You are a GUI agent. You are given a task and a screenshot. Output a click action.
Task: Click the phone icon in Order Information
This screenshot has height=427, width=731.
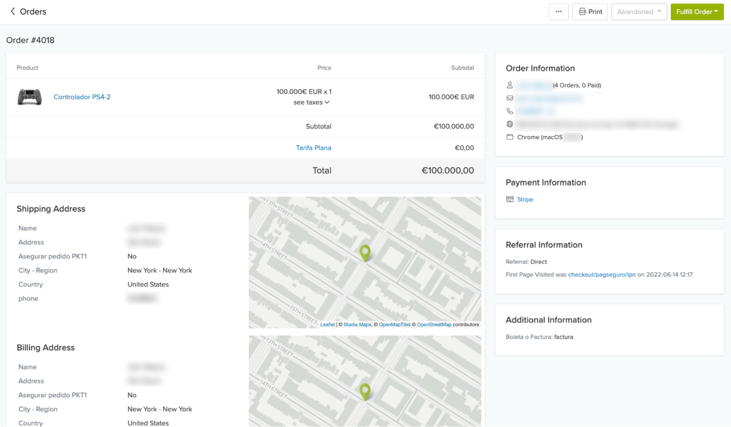point(510,111)
